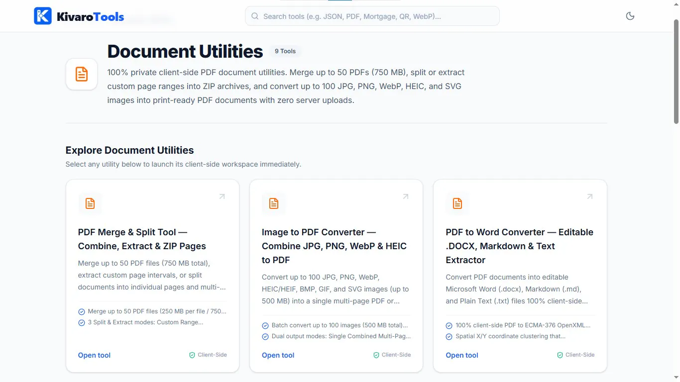Focus the Search tools input field
This screenshot has width=680, height=382.
click(x=372, y=16)
